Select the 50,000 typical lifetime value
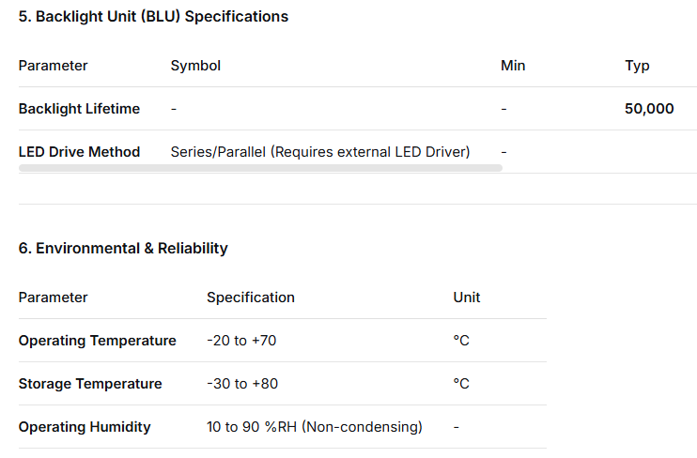Viewport: 697px width, 458px height. click(x=649, y=109)
